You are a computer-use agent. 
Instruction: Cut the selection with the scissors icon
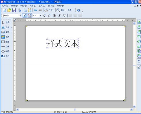[x=20, y=10]
